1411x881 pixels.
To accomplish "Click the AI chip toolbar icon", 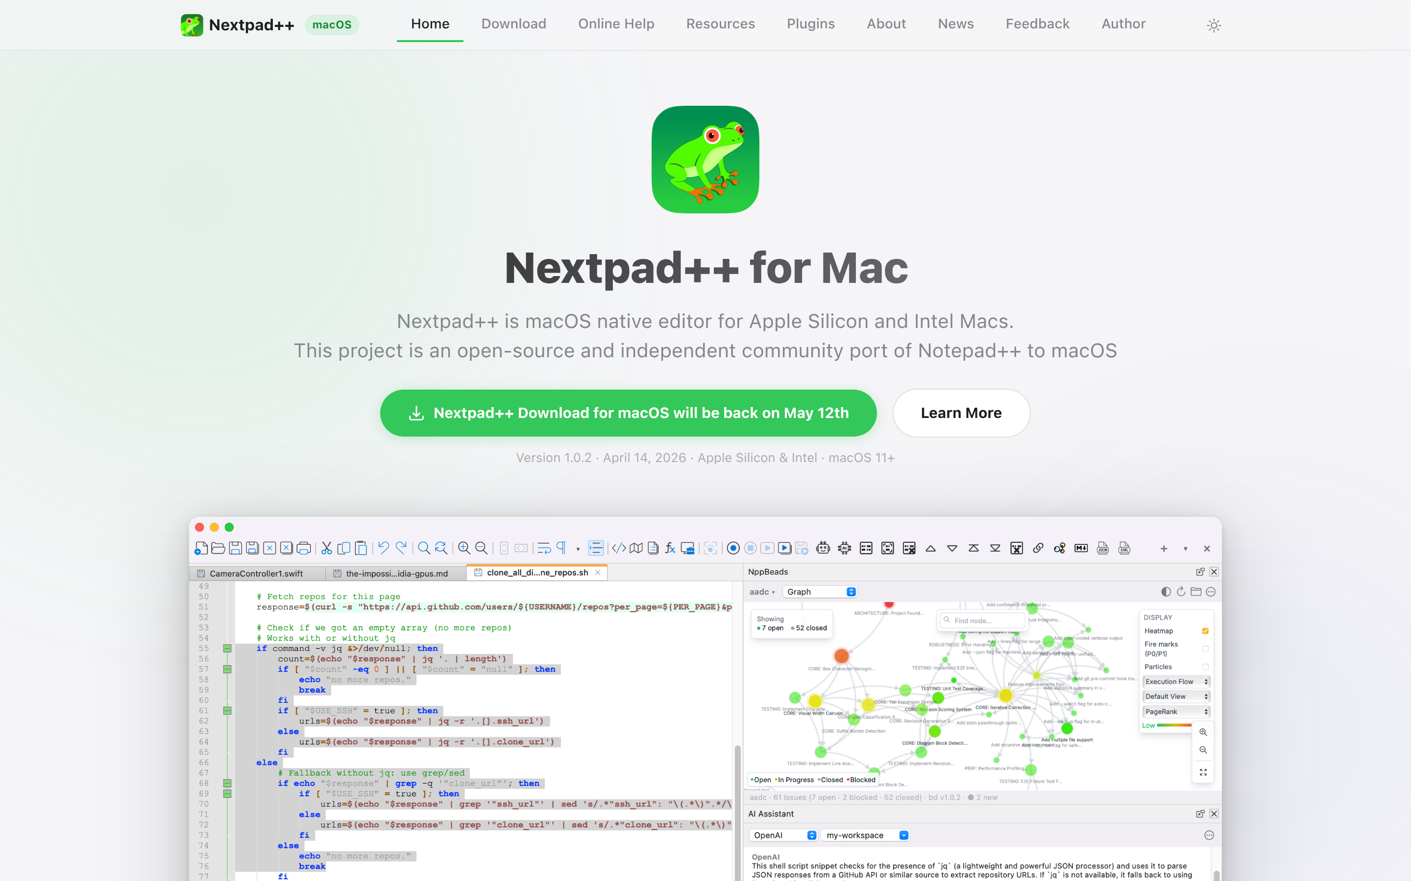I will click(844, 548).
